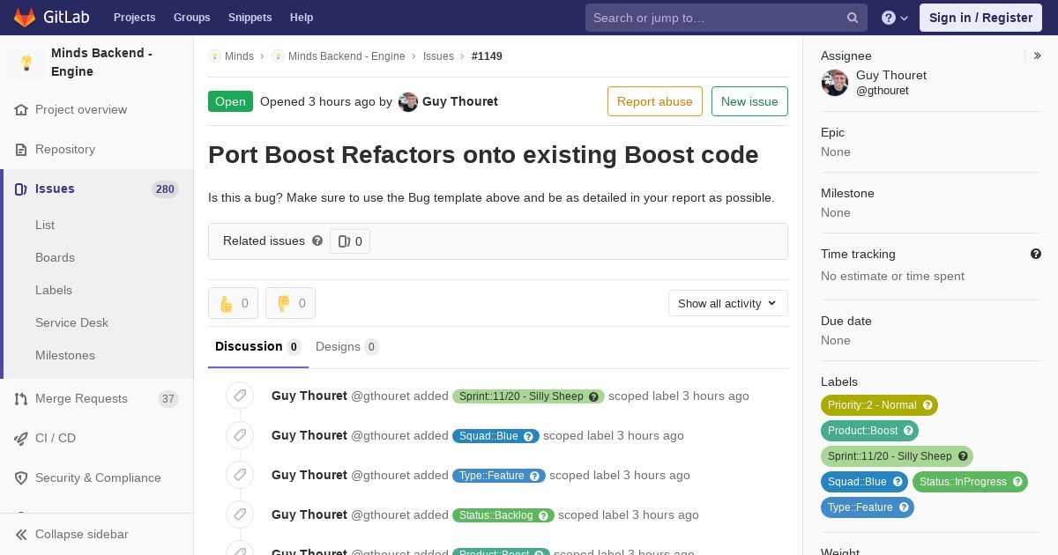
Task: Give a thumbs down reaction
Action: point(290,303)
